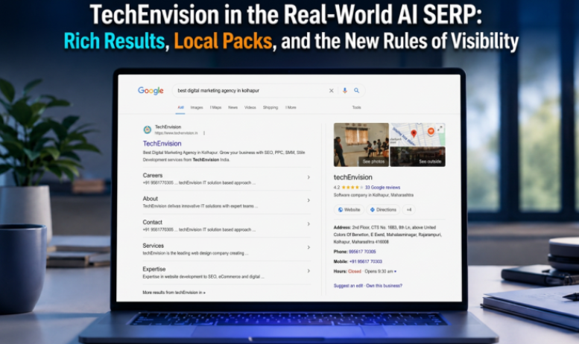Screen dimensions: 579x344
Task: Click More results from techEnvision
Action: coord(174,293)
